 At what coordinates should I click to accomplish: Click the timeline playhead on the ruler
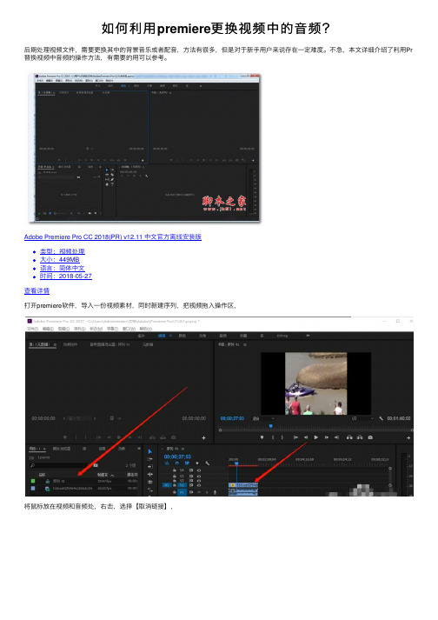(236, 463)
